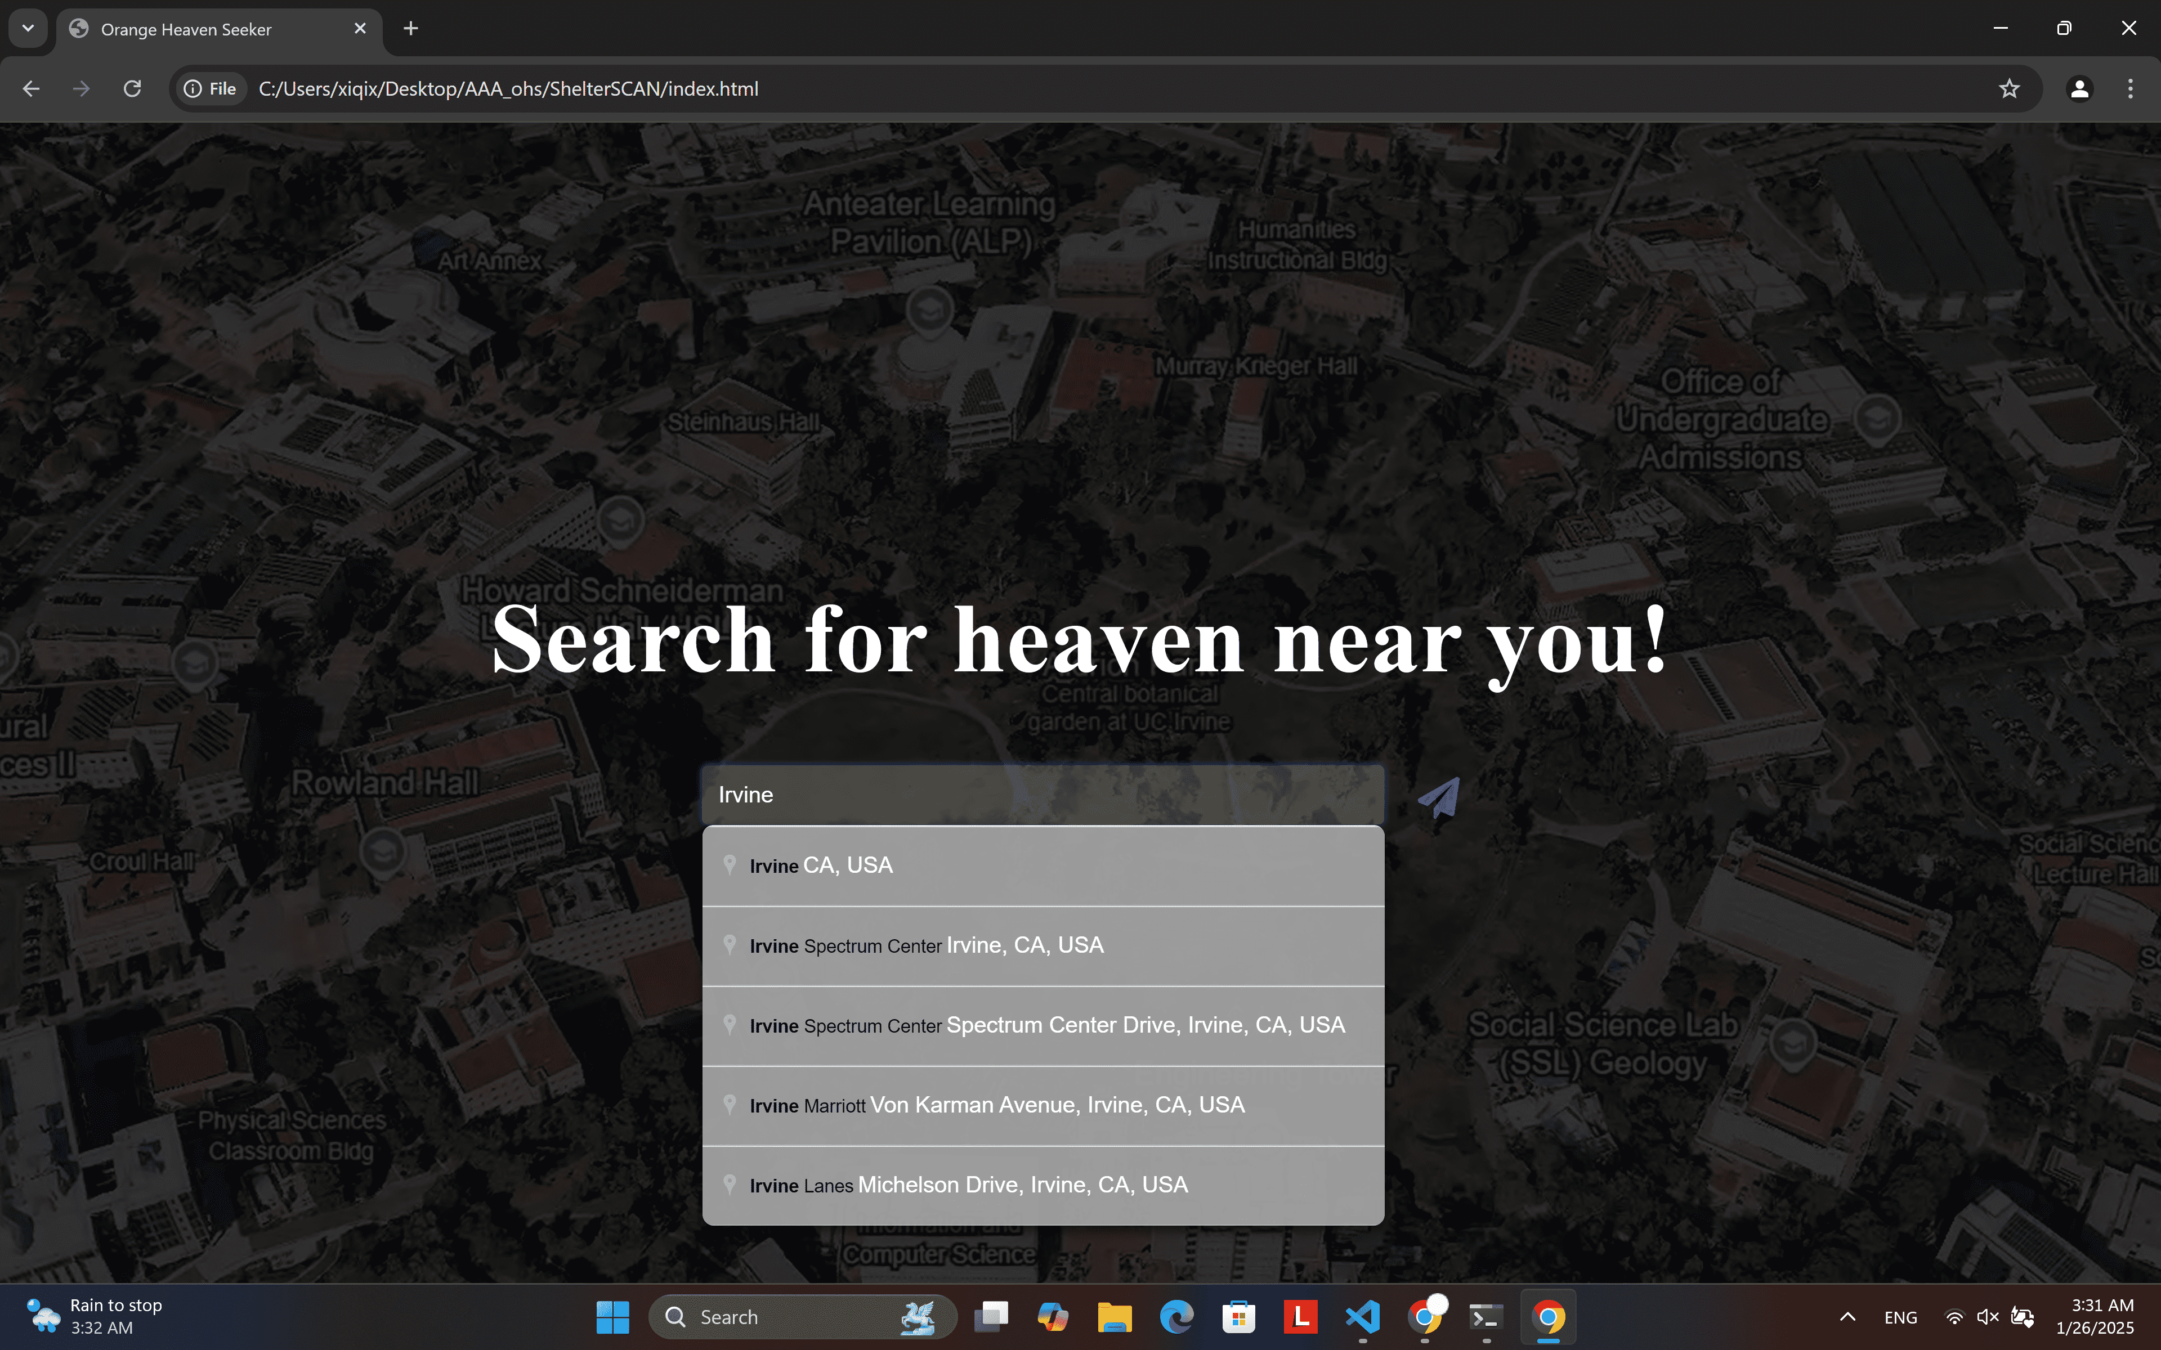
Task: Click the paper plane send icon
Action: point(1439,796)
